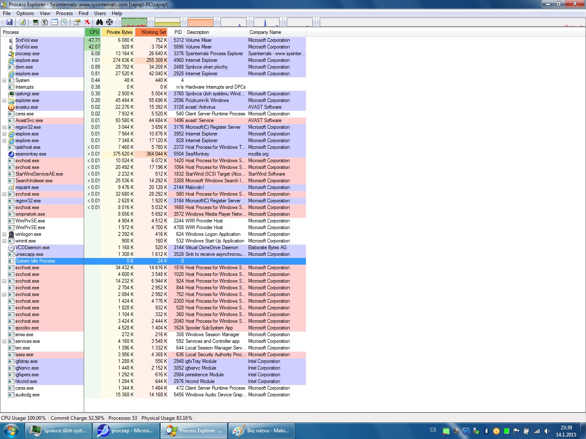586x439 pixels.
Task: Click the crosshair Find Window's Process icon
Action: tap(109, 22)
